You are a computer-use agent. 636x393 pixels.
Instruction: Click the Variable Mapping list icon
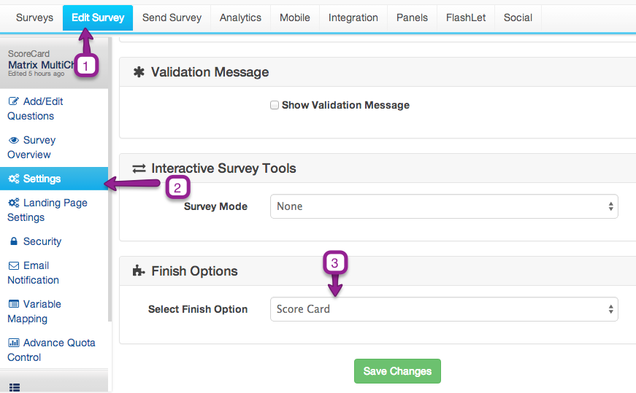point(13,304)
